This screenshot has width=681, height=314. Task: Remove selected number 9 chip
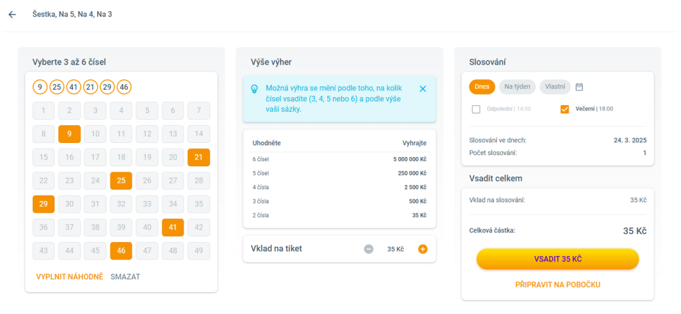pos(40,86)
